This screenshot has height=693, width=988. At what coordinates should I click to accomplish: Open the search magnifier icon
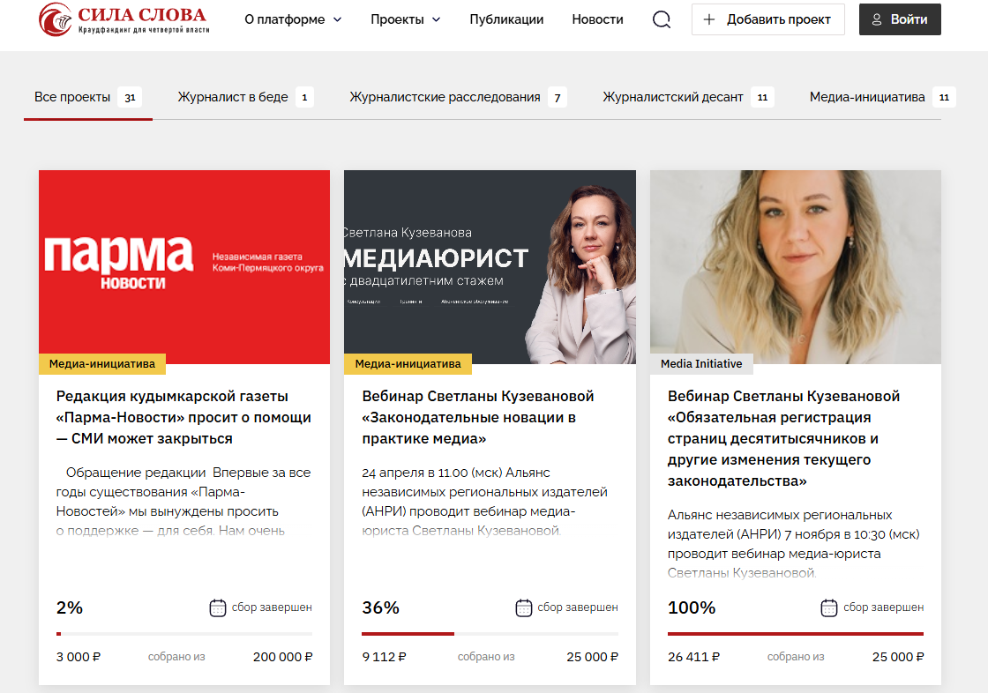661,19
